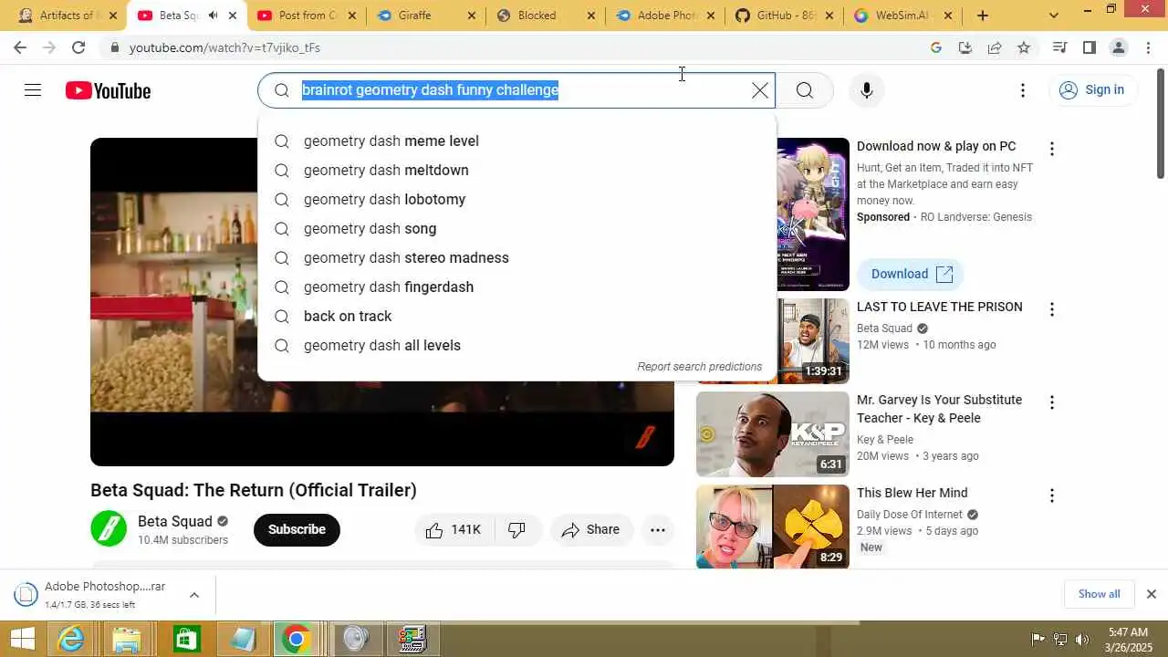The image size is (1168, 657).
Task: Open more actions ellipsis beside the Share button
Action: [657, 529]
